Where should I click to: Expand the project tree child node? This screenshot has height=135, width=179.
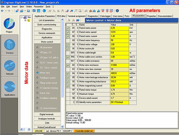[x=25, y=21]
